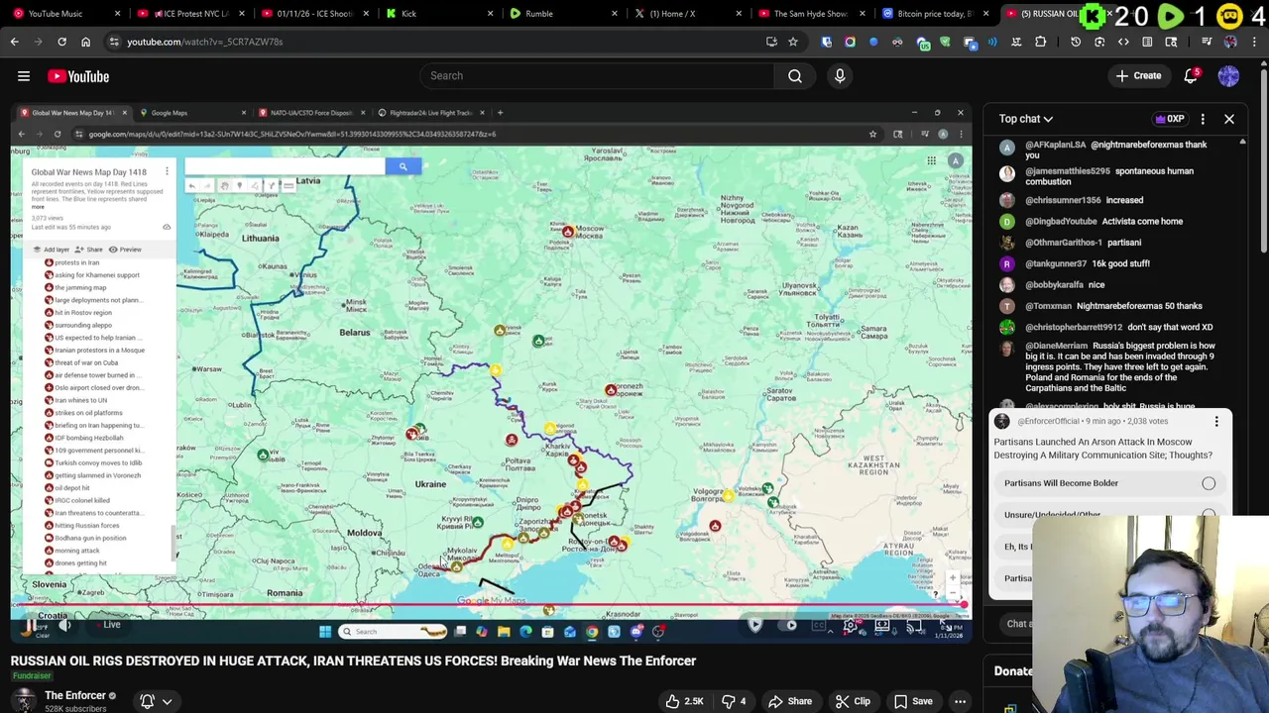Select 'oil depot hit' map list item

(72, 488)
